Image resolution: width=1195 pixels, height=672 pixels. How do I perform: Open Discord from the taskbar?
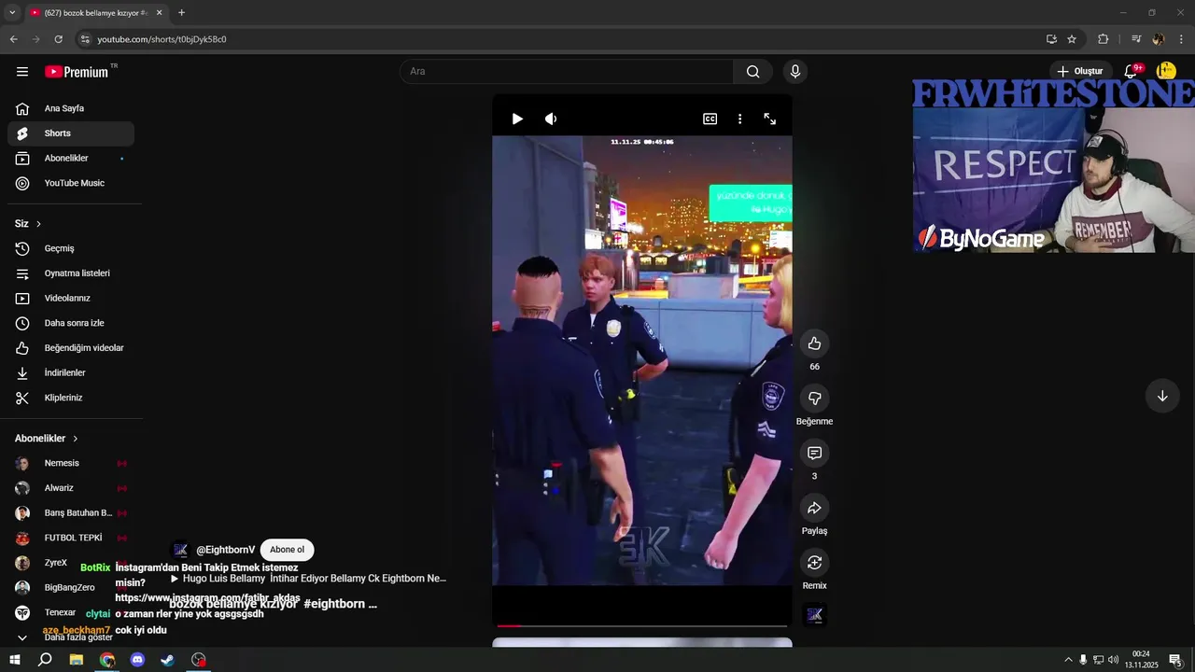tap(137, 660)
